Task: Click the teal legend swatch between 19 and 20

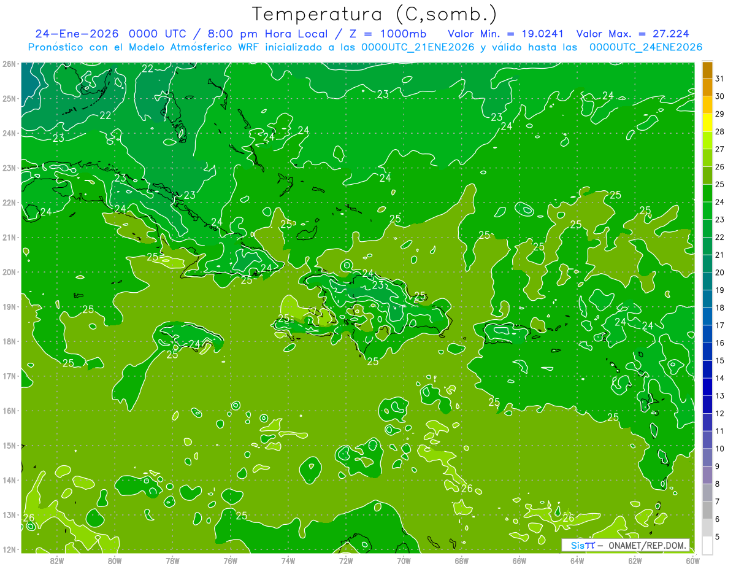Action: coord(708,281)
